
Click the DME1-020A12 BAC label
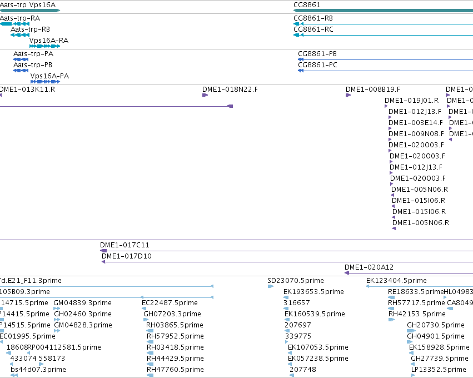tap(369, 267)
